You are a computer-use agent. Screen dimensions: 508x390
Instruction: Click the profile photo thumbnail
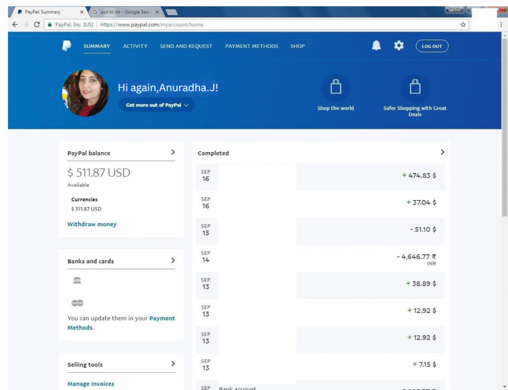coord(85,93)
